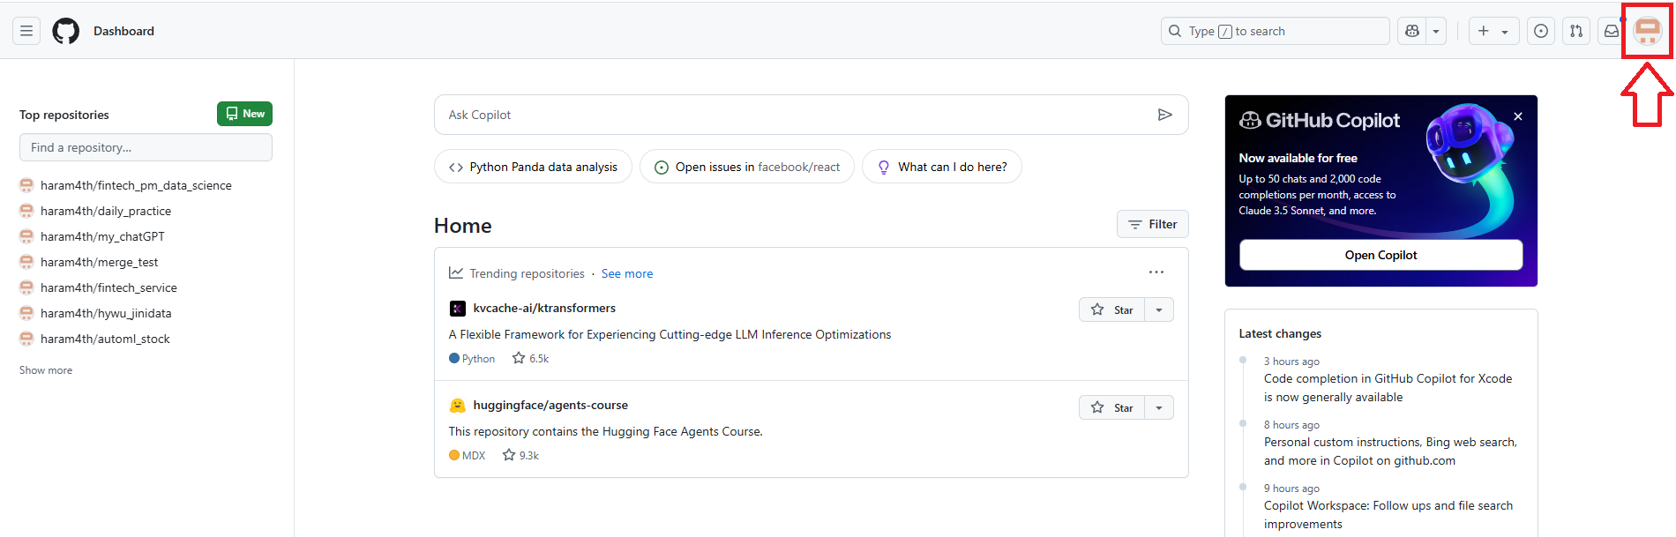
Task: Open haram4th/daily_practice repository
Action: (x=106, y=211)
